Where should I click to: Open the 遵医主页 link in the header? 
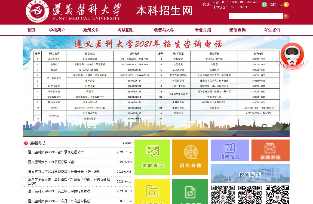(276, 5)
